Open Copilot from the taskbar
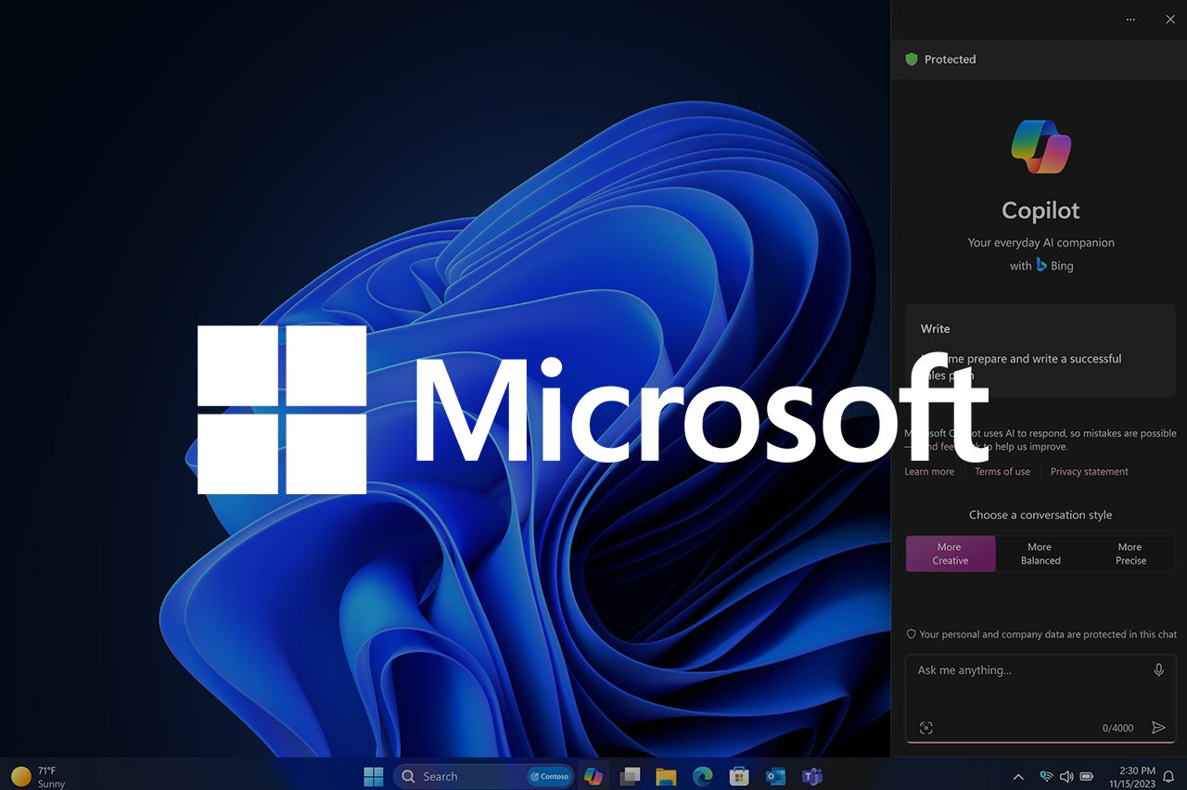 point(593,776)
